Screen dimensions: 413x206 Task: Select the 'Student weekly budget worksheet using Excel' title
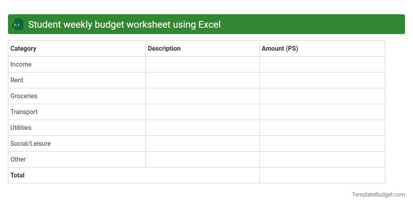pos(124,25)
